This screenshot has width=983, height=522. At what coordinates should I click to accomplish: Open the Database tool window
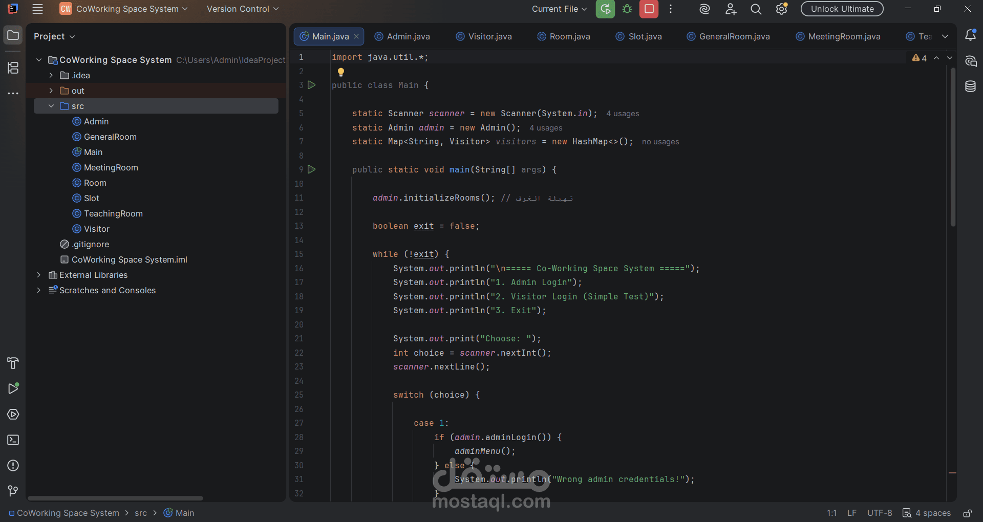(970, 86)
